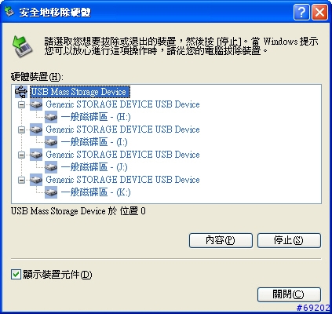Click the title bar help question mark button
This screenshot has width=332, height=314.
click(301, 13)
